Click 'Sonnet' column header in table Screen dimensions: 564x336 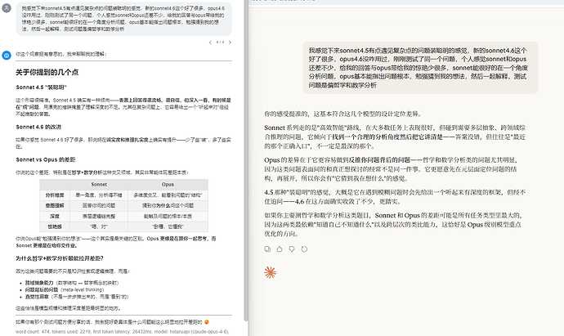pos(99,185)
